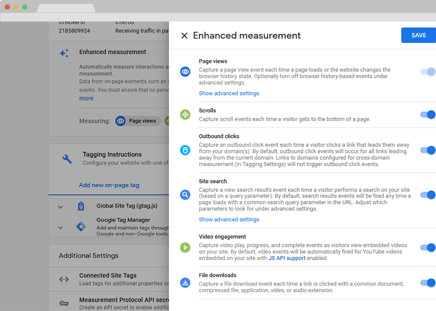Disable the Scrolls toggle
Viewport: 436px width, 311px height.
(428, 115)
